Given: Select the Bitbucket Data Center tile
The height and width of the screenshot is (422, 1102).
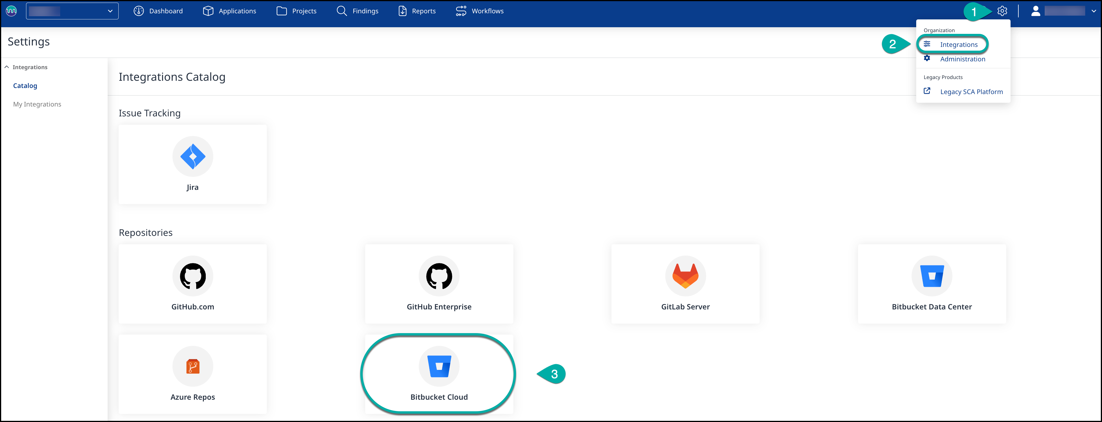Looking at the screenshot, I should 932,284.
